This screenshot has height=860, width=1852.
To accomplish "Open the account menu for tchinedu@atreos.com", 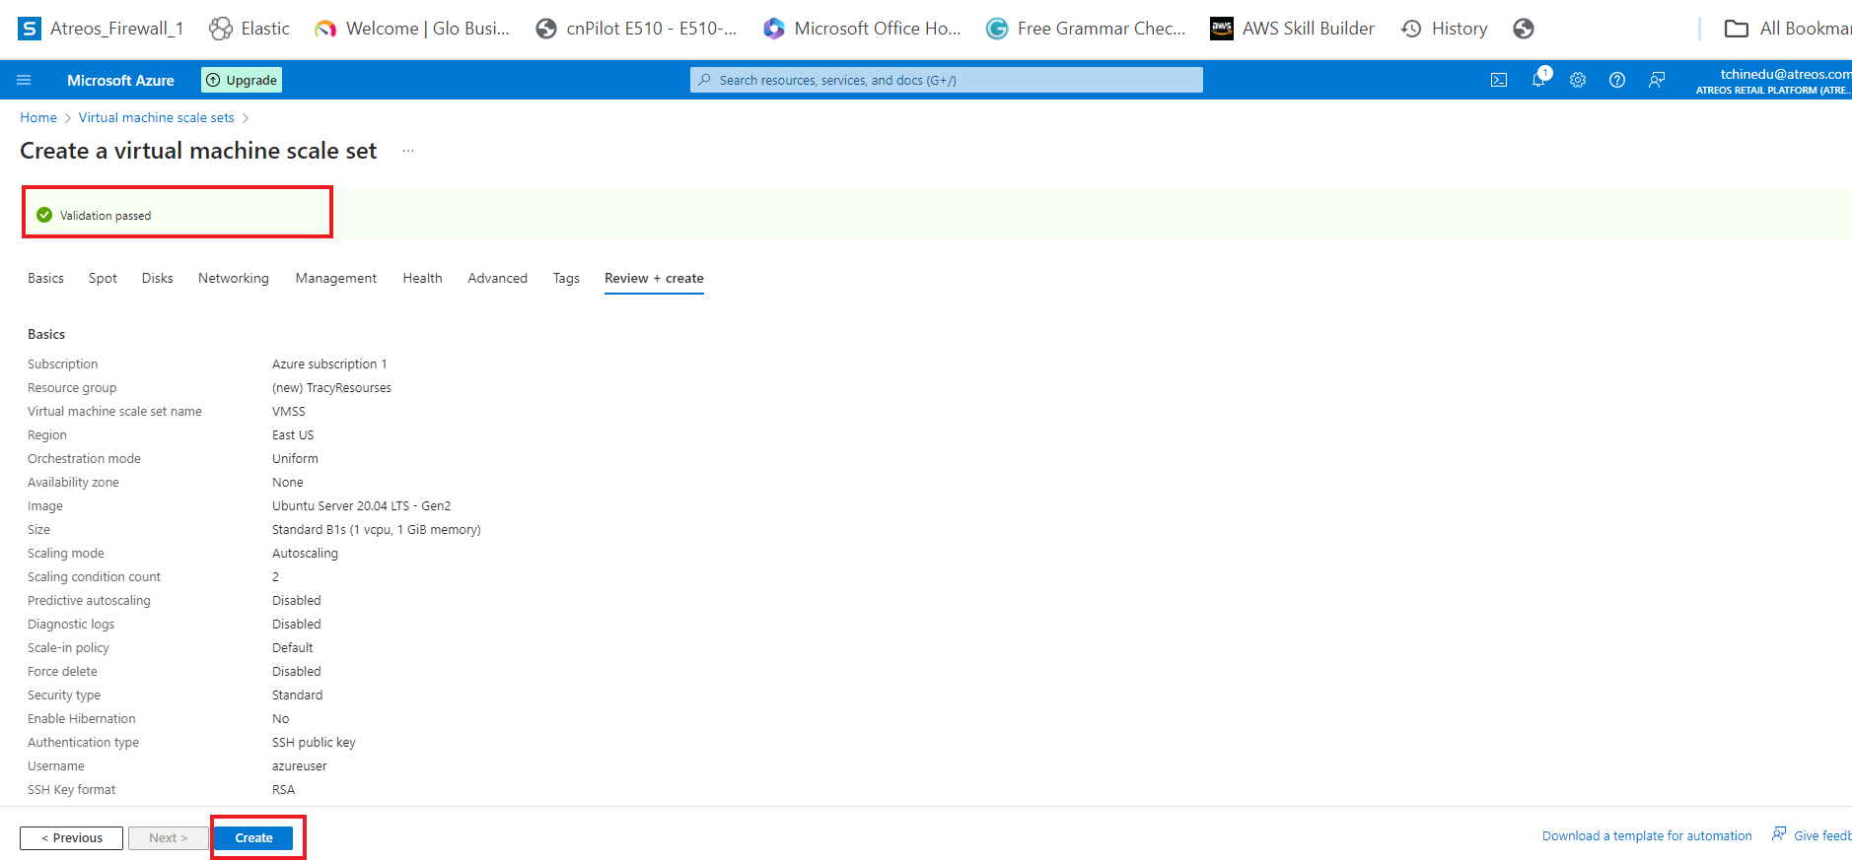I will [1773, 81].
